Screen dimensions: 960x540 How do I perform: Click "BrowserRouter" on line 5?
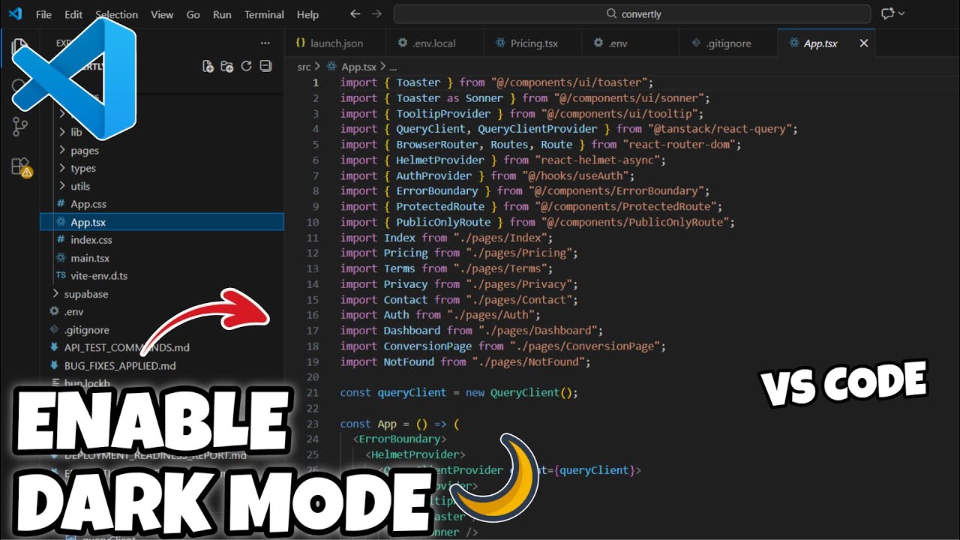tap(436, 145)
